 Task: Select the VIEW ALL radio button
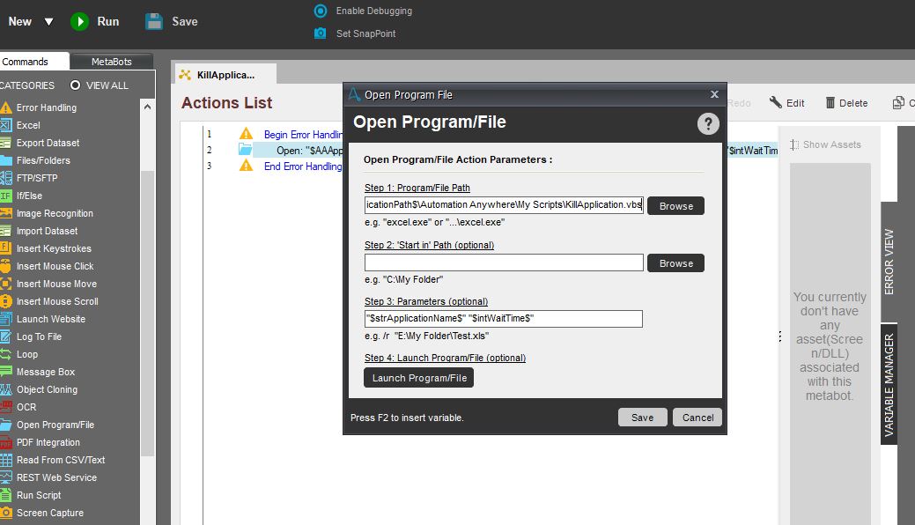(75, 85)
